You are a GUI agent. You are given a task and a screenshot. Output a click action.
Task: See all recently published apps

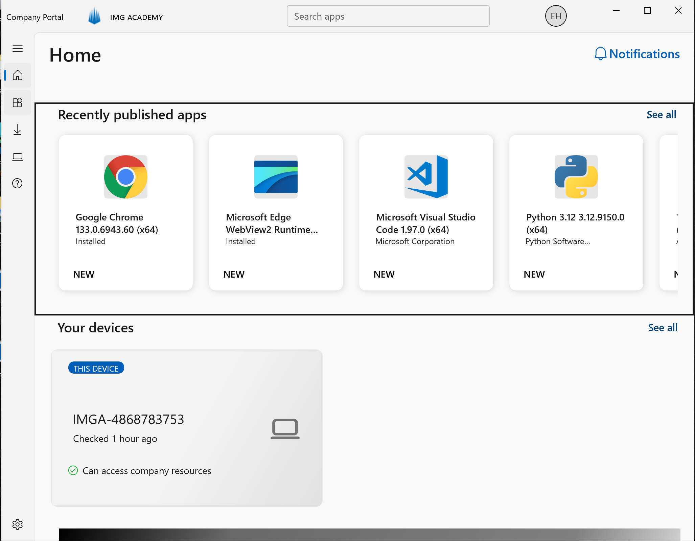[x=661, y=115]
